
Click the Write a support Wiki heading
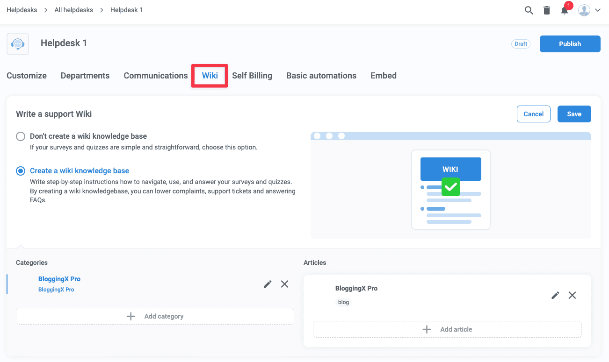[x=54, y=114]
